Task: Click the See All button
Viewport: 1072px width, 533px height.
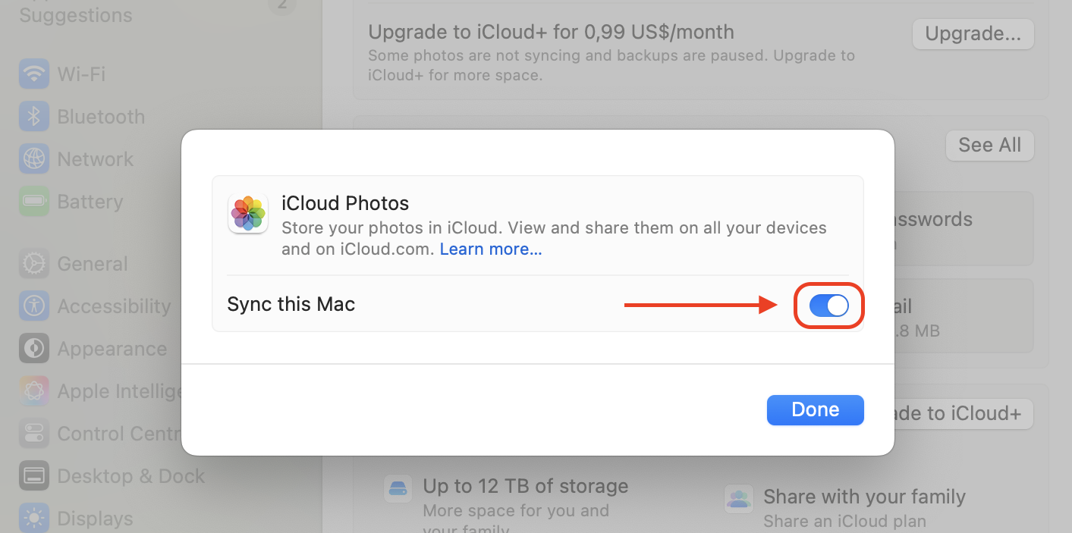Action: [989, 146]
